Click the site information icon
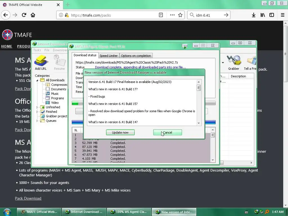This screenshot has height=216, width=288. point(61,15)
